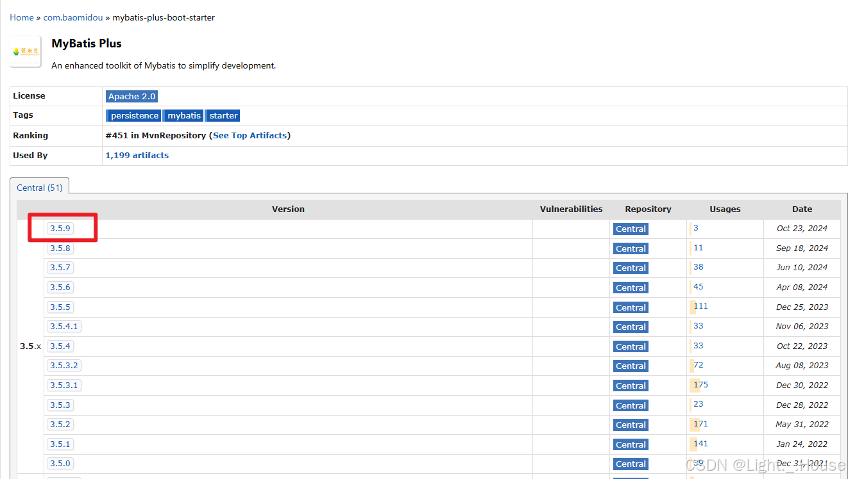The width and height of the screenshot is (848, 479).
Task: Open the 141 usages link for 3.5.1
Action: click(x=700, y=443)
